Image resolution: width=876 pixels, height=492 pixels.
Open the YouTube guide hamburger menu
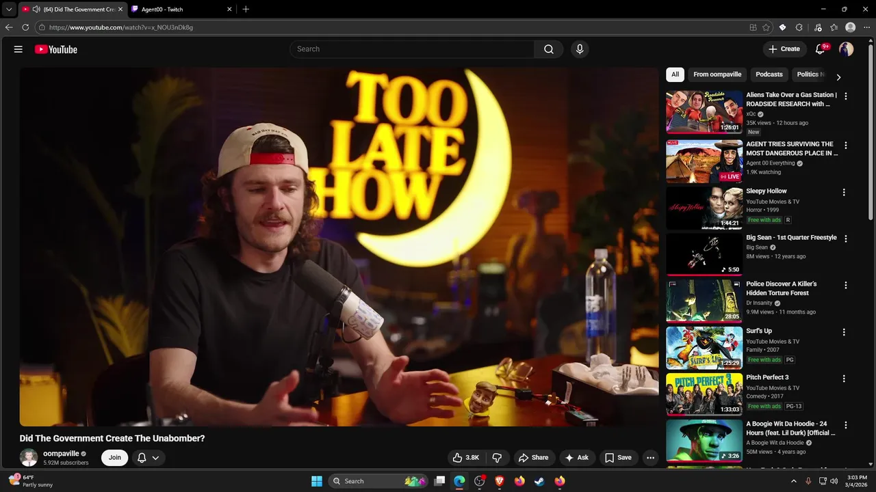click(18, 49)
